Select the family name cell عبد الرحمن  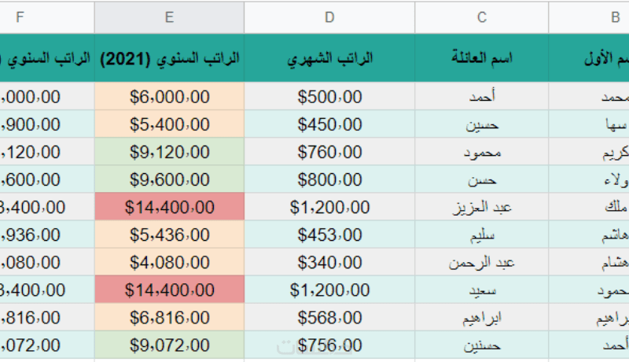point(481,263)
